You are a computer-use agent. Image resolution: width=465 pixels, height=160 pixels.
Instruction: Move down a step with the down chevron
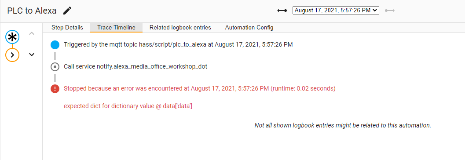click(x=32, y=55)
